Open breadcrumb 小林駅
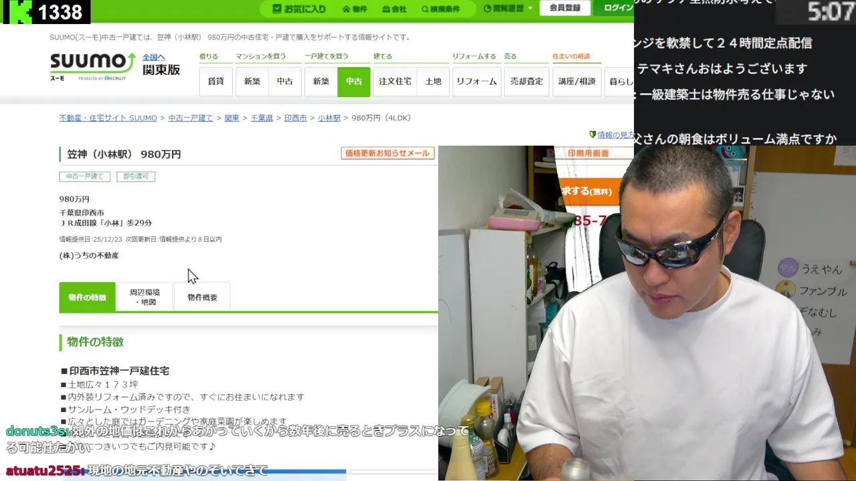The width and height of the screenshot is (856, 481). click(329, 118)
